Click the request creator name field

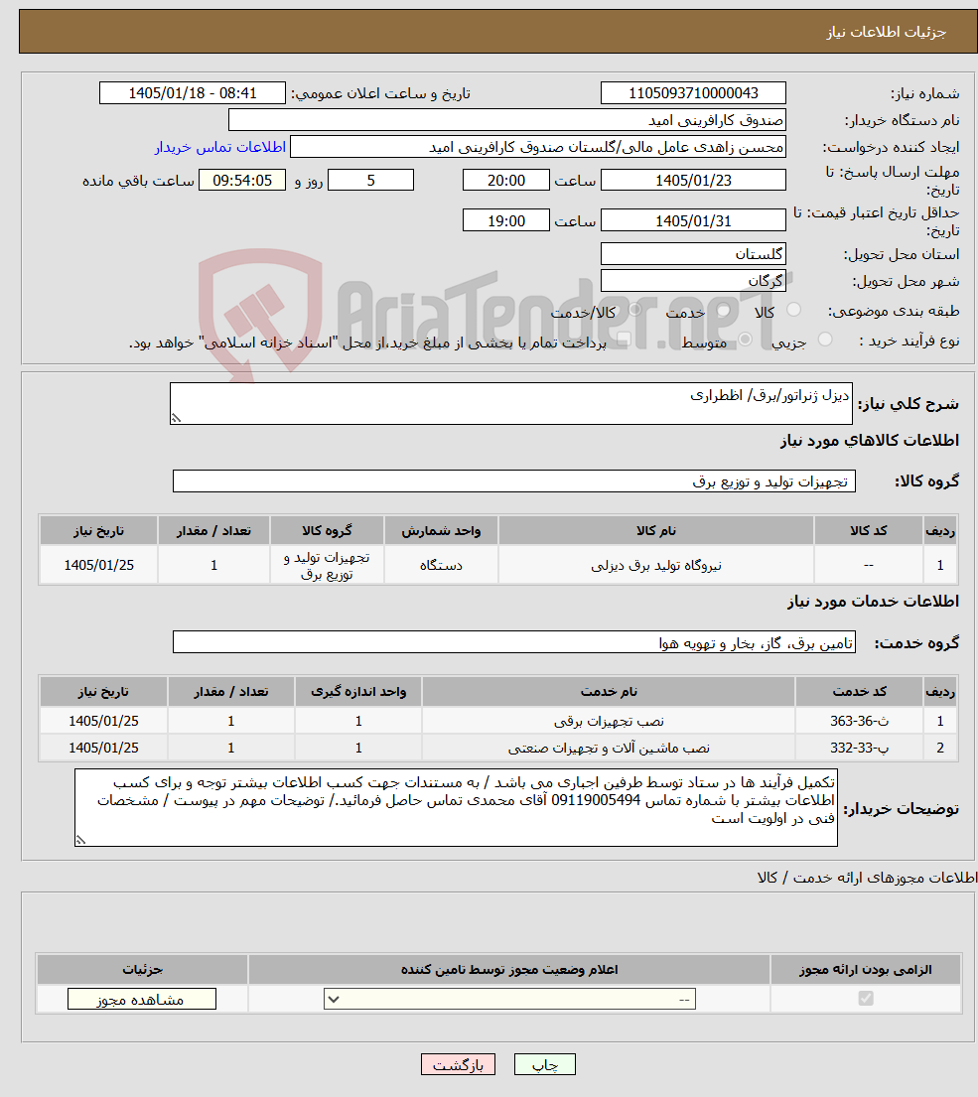click(x=538, y=147)
